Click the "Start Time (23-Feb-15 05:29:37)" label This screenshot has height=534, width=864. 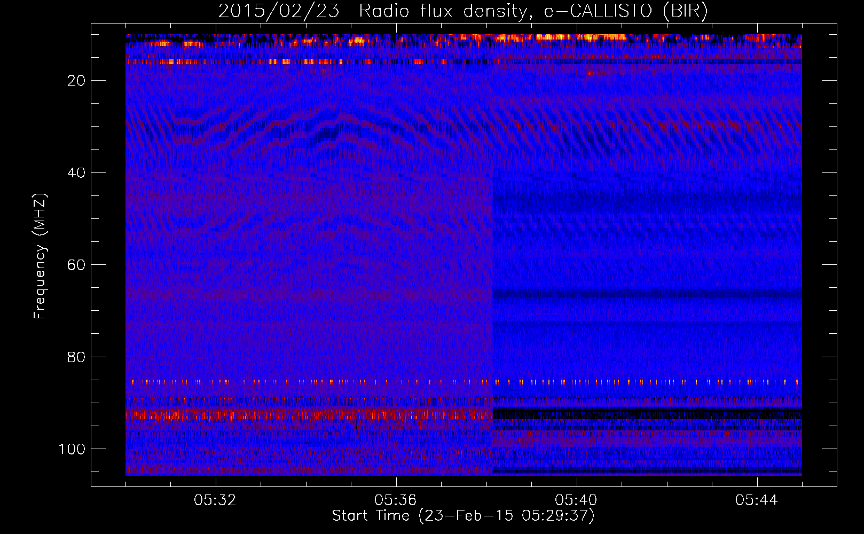click(x=463, y=516)
